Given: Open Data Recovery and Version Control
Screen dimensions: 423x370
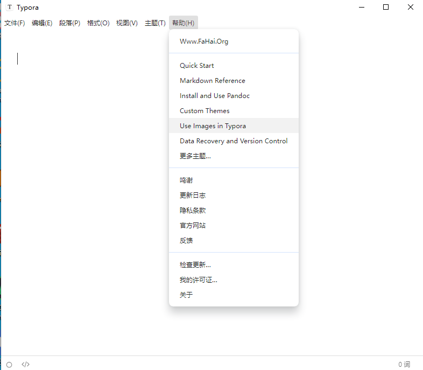Looking at the screenshot, I should 234,141.
